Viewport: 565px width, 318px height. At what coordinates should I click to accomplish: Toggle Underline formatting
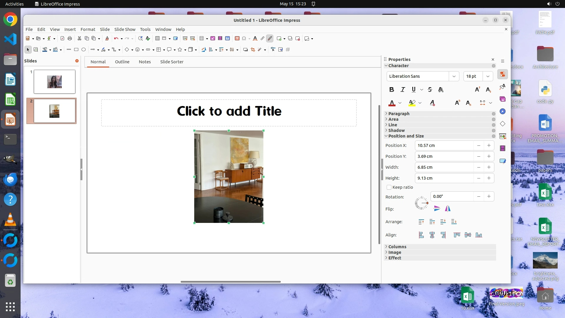pos(413,90)
